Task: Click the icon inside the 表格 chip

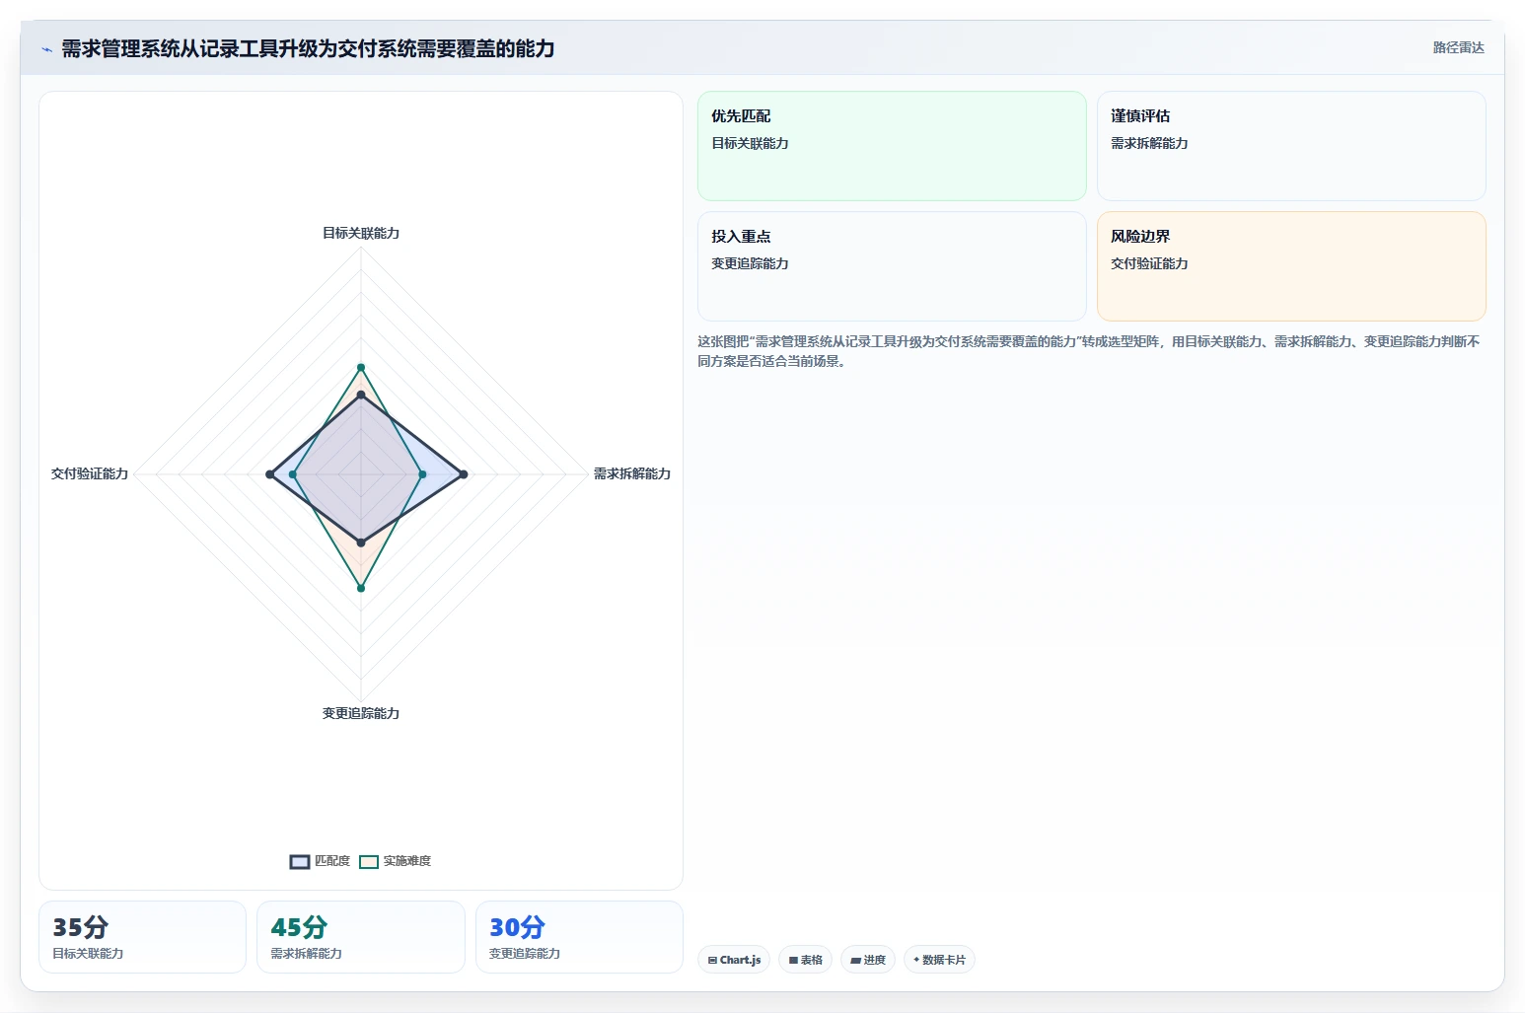Action: (793, 961)
